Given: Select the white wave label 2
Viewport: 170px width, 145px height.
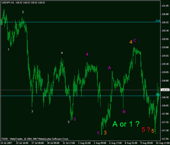Looking at the screenshot, I should click(x=23, y=12).
